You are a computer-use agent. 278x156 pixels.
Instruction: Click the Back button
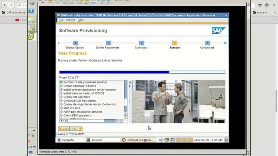tap(64, 129)
